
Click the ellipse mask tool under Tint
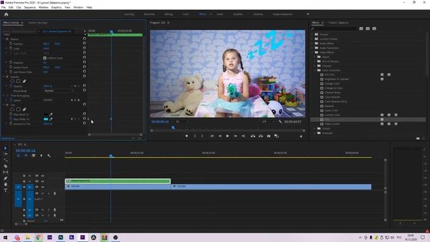pos(12,110)
